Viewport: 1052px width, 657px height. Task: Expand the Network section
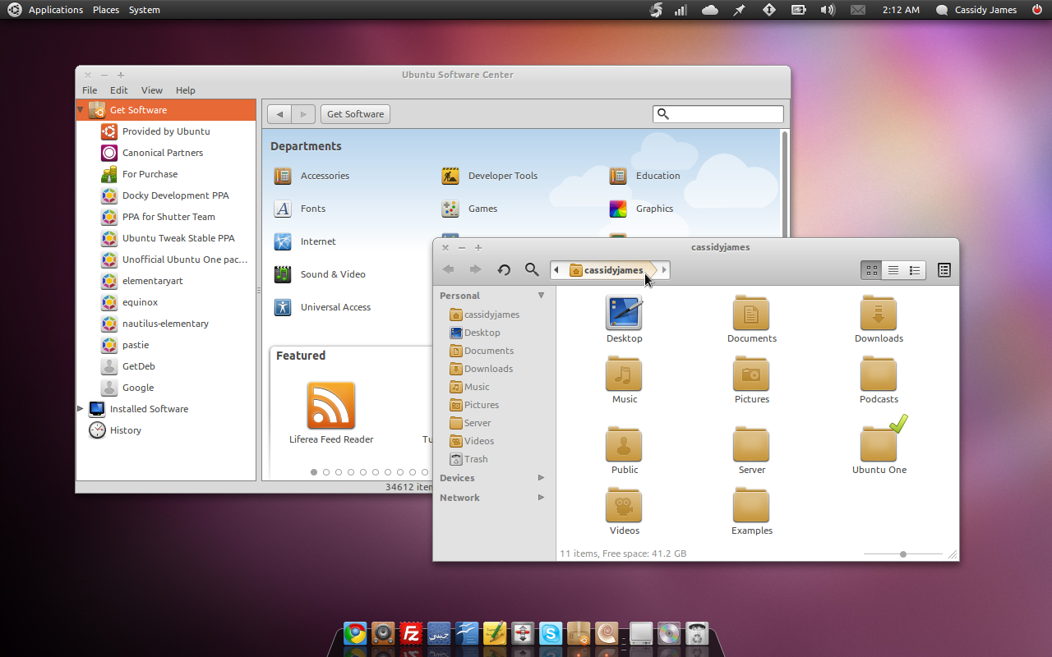[541, 498]
